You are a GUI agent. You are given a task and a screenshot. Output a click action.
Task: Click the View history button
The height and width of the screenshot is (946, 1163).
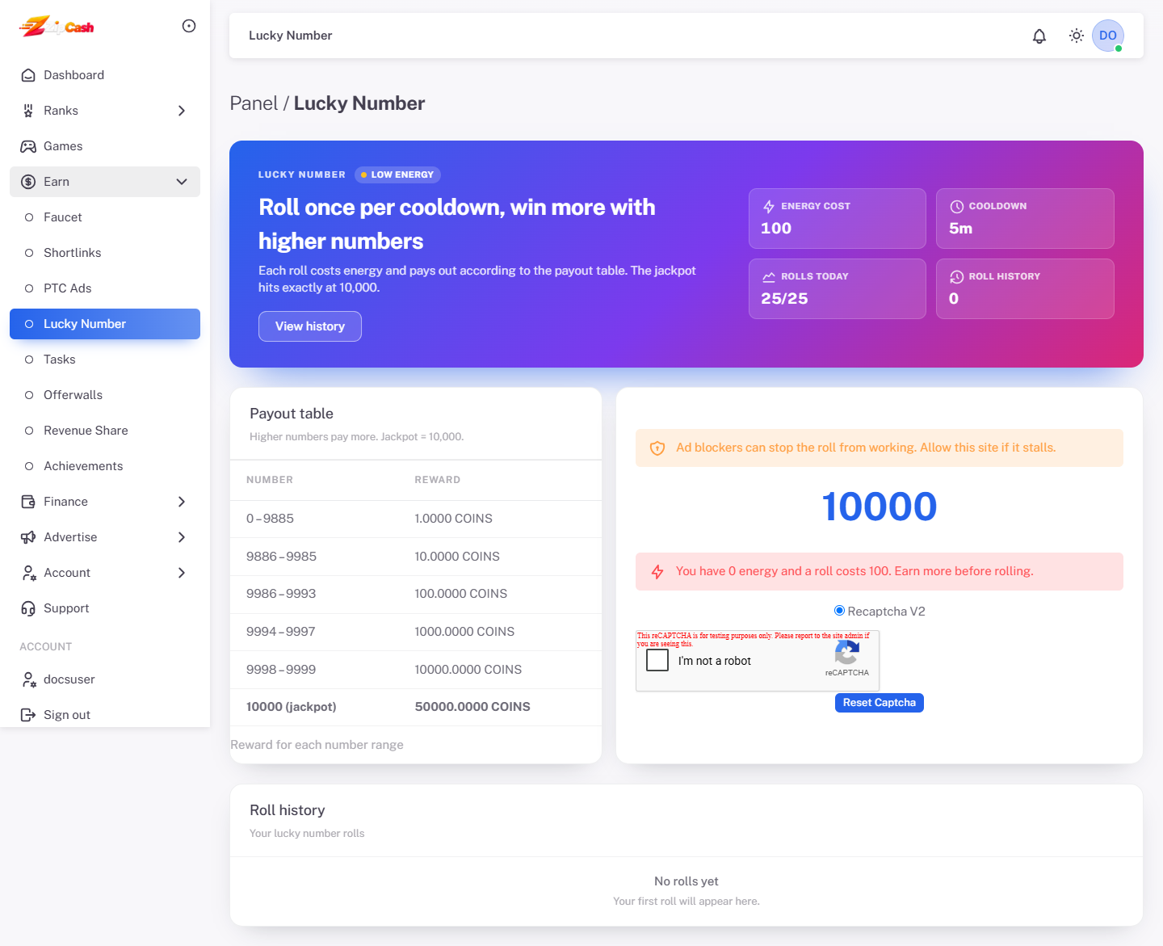click(x=310, y=326)
